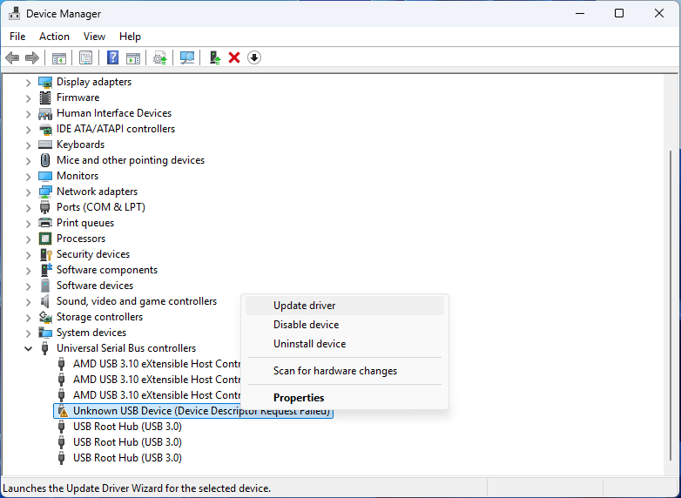This screenshot has height=498, width=681.
Task: Choose Uninstall device from context menu
Action: coord(345,344)
